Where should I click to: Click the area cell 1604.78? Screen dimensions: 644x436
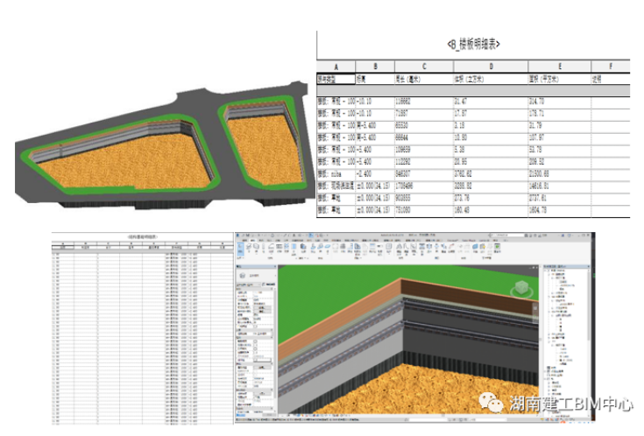pyautogui.click(x=559, y=210)
